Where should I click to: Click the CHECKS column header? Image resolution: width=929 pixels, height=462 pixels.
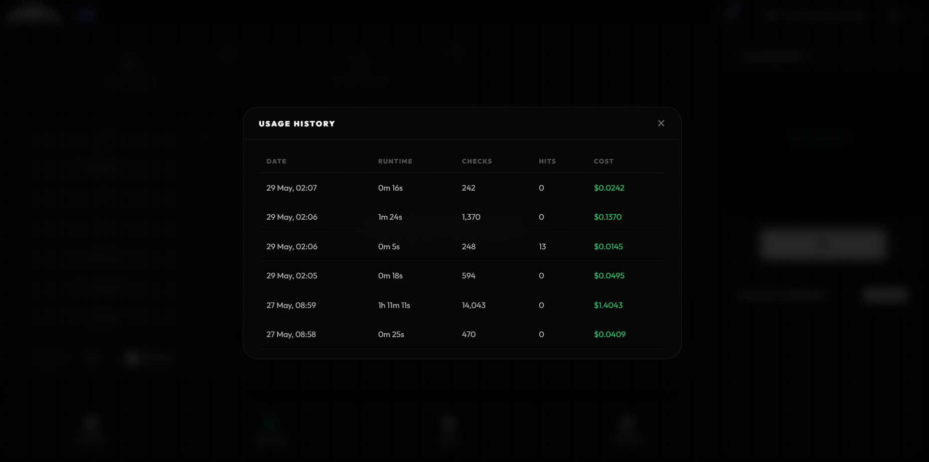tap(477, 162)
